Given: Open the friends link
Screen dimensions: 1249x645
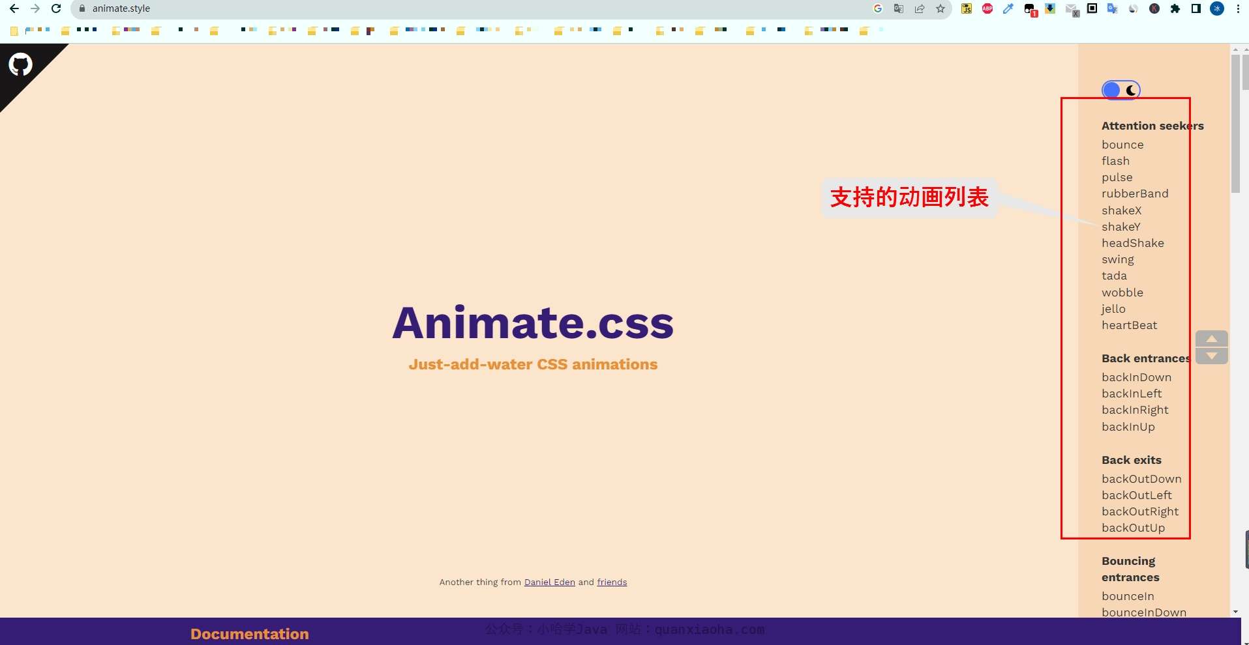Looking at the screenshot, I should 612,582.
